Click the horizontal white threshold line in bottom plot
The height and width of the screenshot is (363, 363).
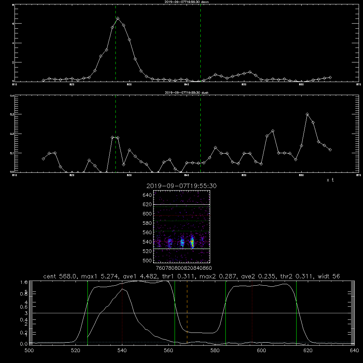pos(192,313)
